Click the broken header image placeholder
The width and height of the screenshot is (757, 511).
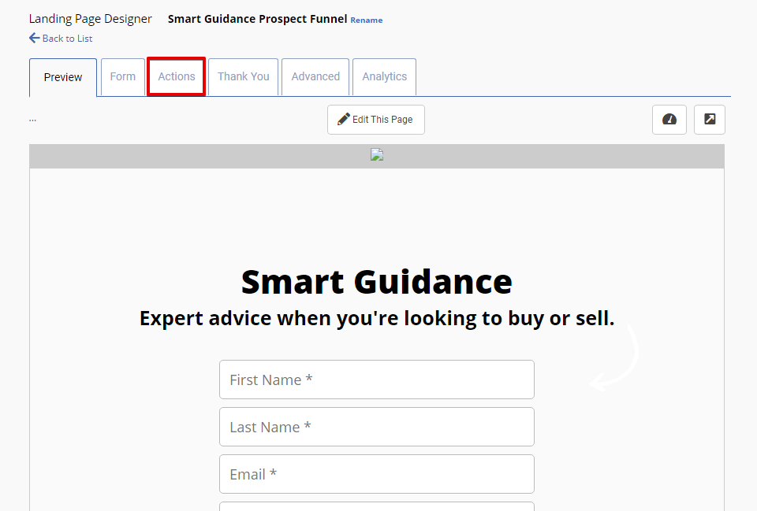[x=377, y=155]
